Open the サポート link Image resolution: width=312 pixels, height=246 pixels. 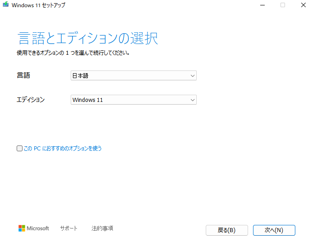(69, 228)
